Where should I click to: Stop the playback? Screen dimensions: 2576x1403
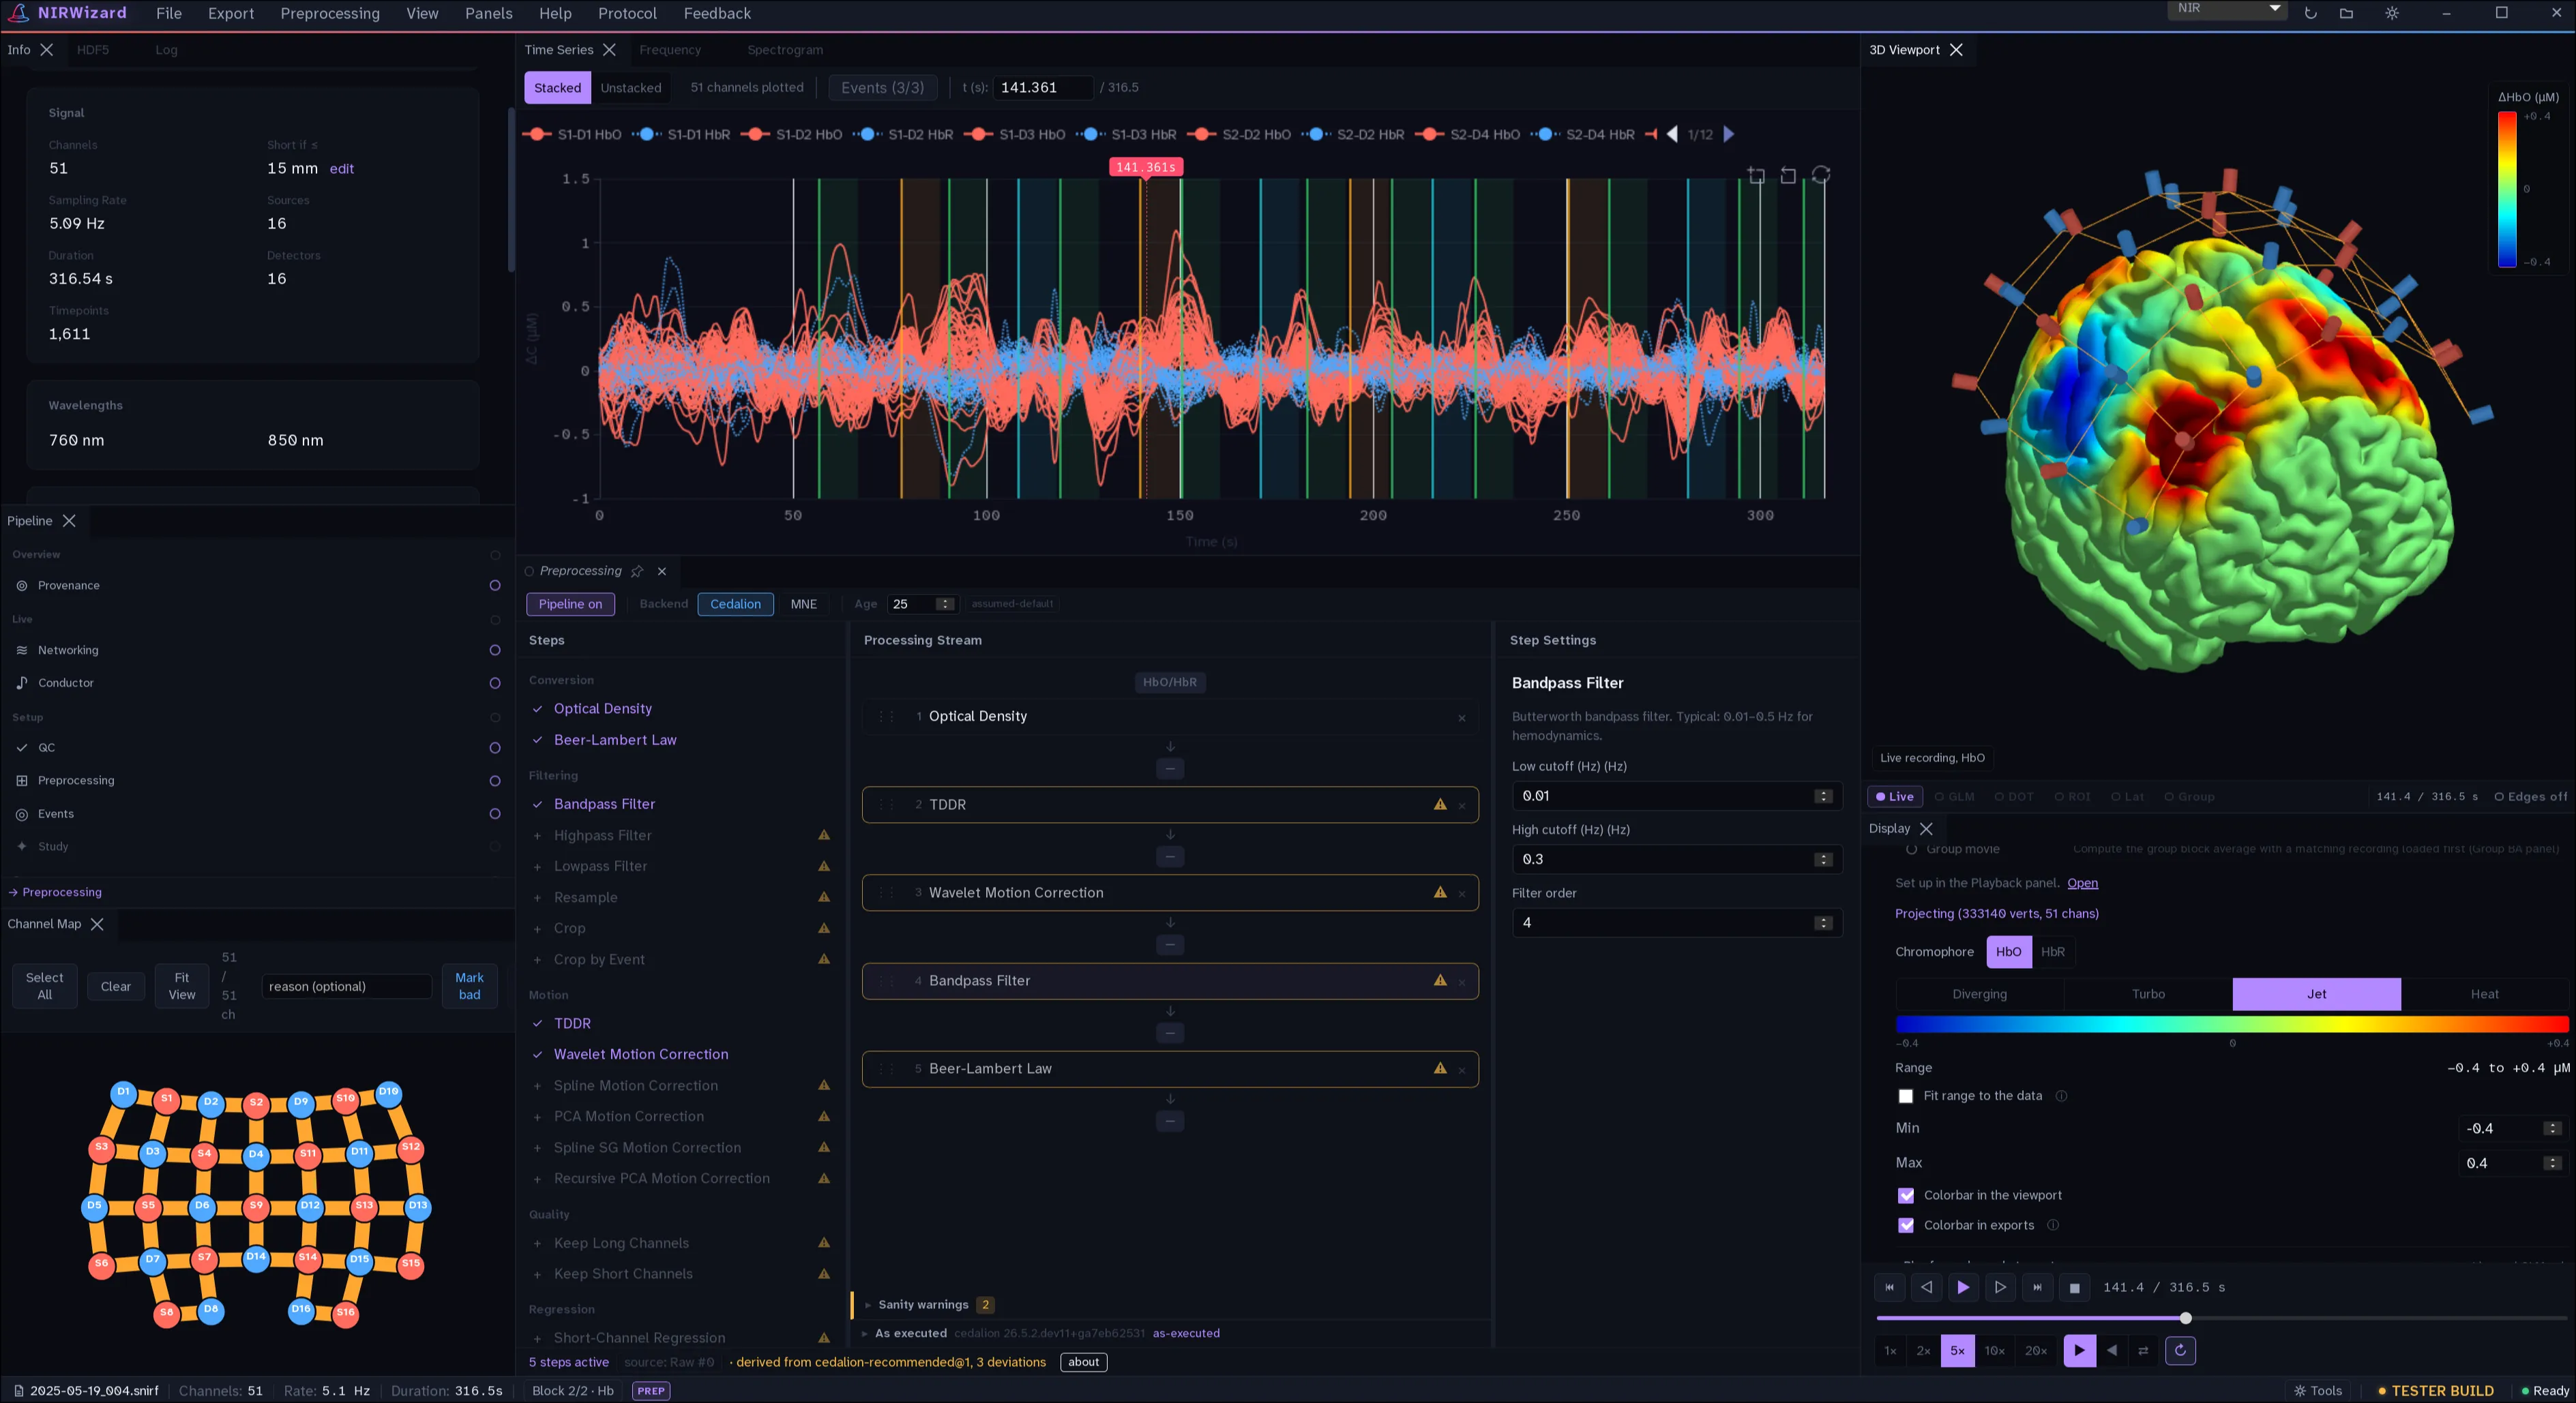2074,1287
